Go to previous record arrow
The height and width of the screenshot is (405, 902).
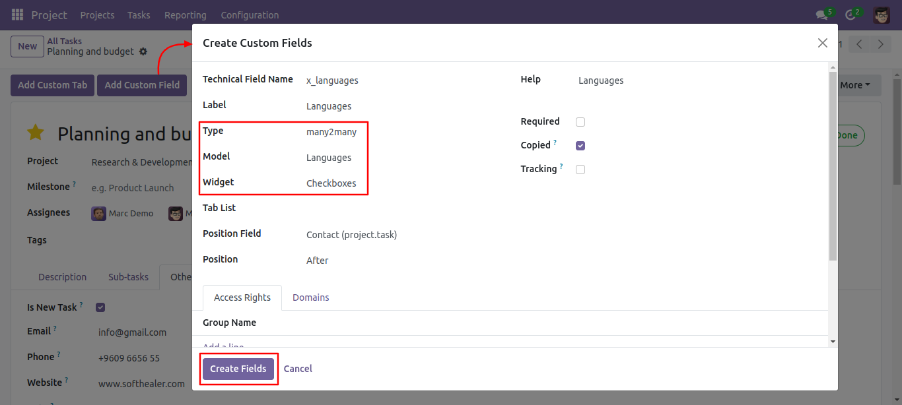pyautogui.click(x=859, y=44)
